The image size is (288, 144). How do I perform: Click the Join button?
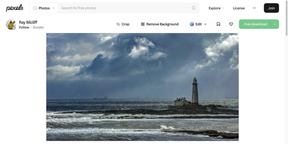point(271,8)
